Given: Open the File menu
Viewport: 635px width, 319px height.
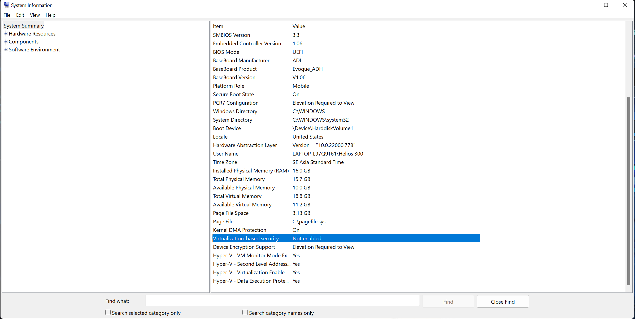Looking at the screenshot, I should [x=7, y=15].
